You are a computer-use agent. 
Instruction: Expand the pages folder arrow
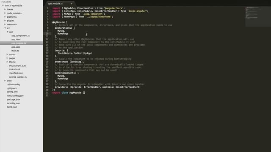pyautogui.click(x=8, y=58)
